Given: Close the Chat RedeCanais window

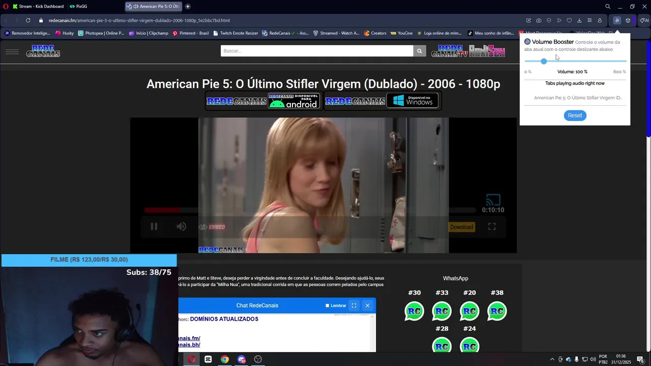Looking at the screenshot, I should (367, 306).
